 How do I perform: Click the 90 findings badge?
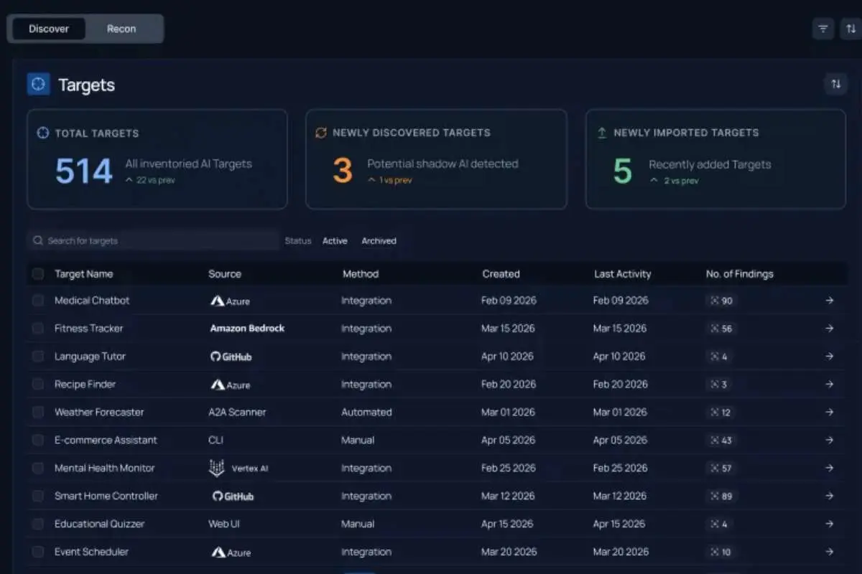pyautogui.click(x=721, y=301)
